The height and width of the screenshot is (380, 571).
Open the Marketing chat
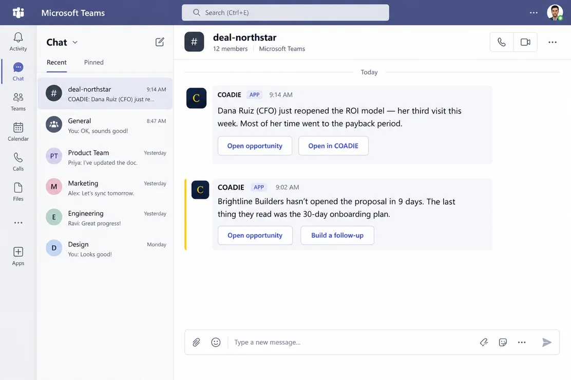pos(105,188)
